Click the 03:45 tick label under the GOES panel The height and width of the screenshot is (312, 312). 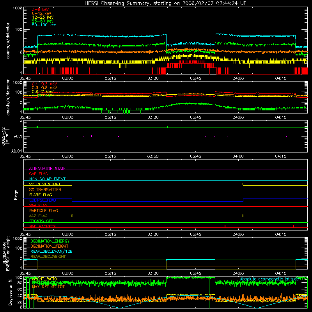[x=195, y=156]
